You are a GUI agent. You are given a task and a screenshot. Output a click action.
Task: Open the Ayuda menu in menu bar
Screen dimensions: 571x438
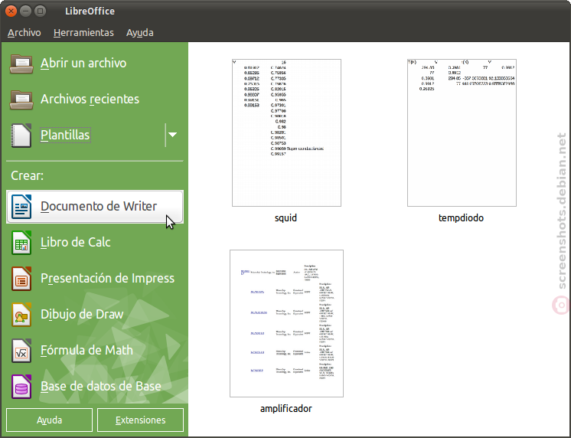pos(139,32)
